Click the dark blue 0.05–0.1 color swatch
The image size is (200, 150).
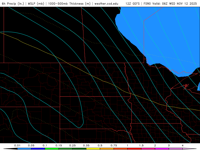tap(38, 149)
